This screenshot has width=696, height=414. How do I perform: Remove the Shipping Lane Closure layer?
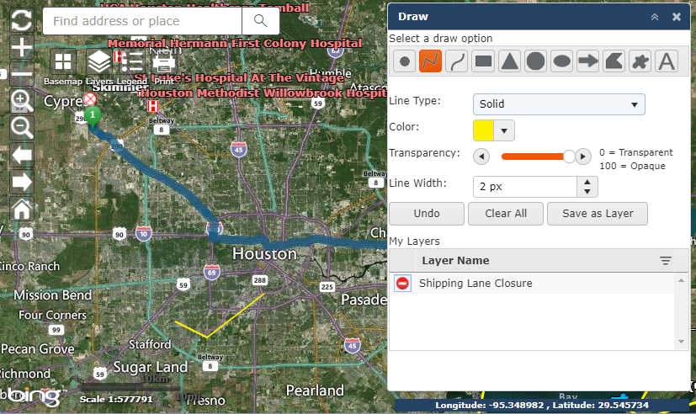(402, 283)
